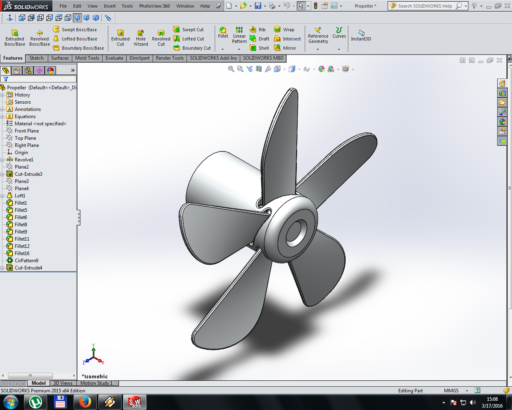This screenshot has height=410, width=512.
Task: Click the Mirror tool
Action: tap(285, 48)
